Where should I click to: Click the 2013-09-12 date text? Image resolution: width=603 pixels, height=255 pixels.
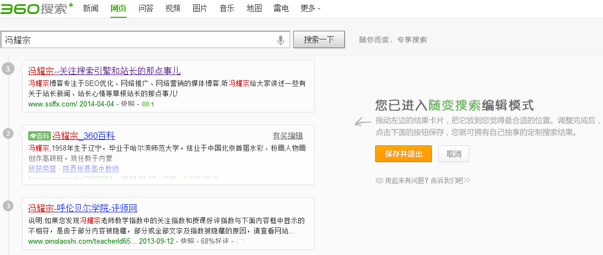[156, 241]
